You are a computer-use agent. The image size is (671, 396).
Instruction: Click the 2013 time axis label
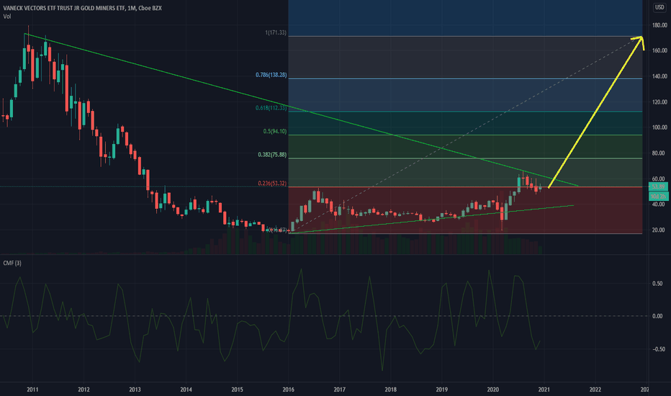tap(135, 390)
